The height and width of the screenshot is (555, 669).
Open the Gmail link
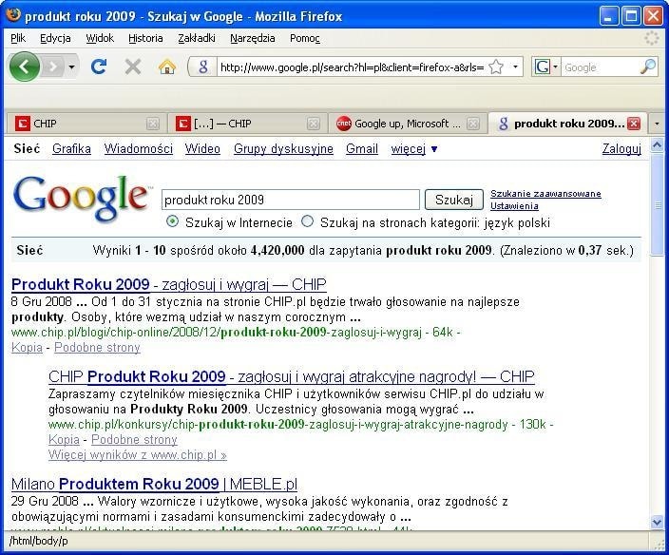[x=362, y=148]
